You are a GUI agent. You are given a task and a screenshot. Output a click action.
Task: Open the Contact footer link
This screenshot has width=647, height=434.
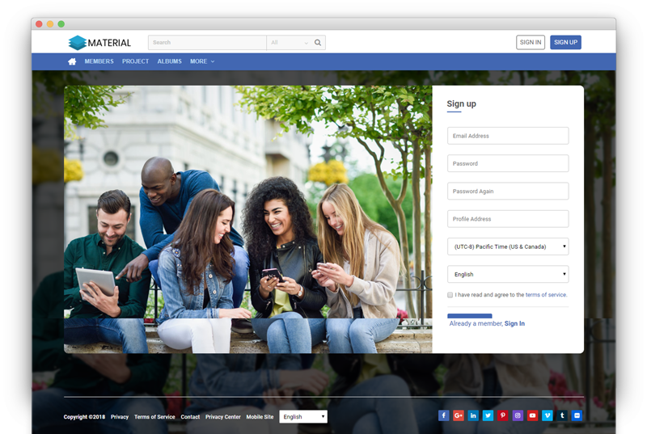190,417
